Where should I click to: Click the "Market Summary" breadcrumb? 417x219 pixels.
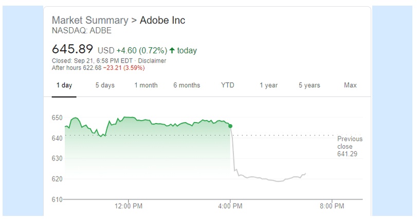click(90, 21)
